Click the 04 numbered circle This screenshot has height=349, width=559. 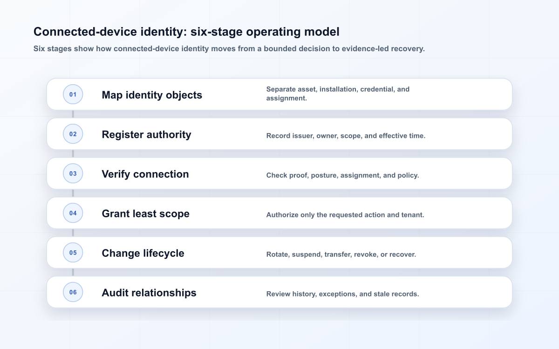(73, 213)
